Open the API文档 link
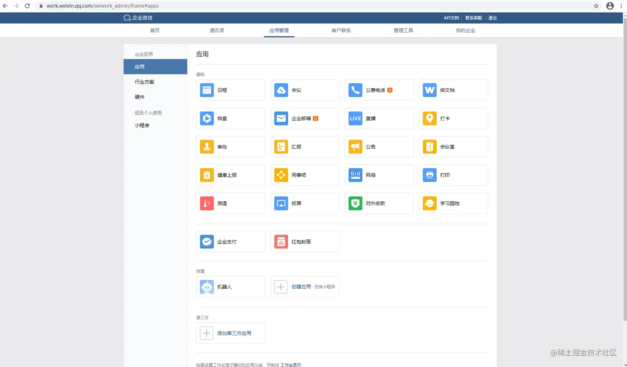 [x=451, y=18]
